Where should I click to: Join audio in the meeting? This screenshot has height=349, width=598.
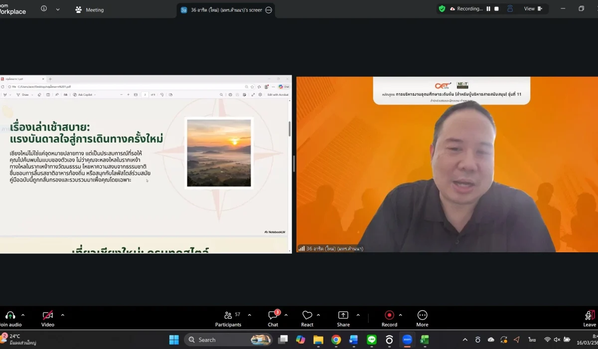[x=10, y=317]
